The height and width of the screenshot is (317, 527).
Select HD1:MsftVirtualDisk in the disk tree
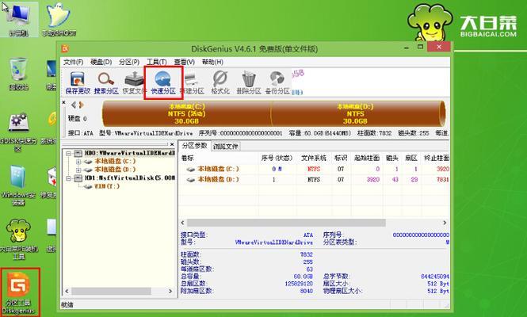[125, 178]
